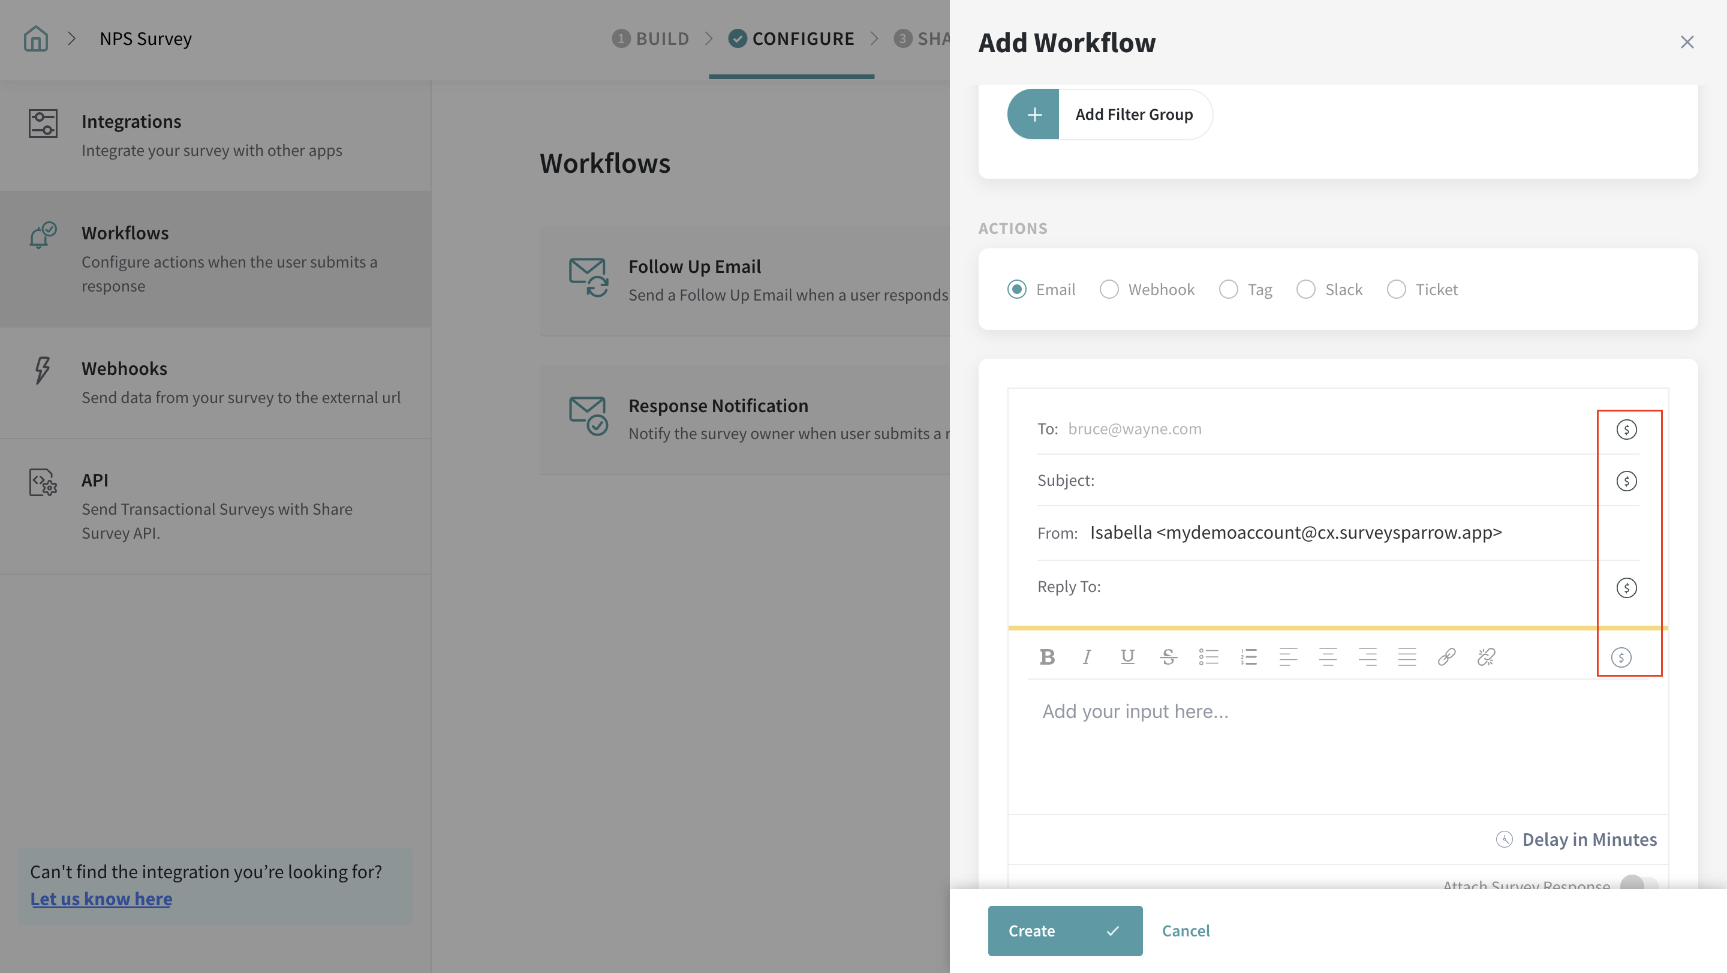This screenshot has width=1727, height=973.
Task: Toggle italic text formatting
Action: 1087,656
